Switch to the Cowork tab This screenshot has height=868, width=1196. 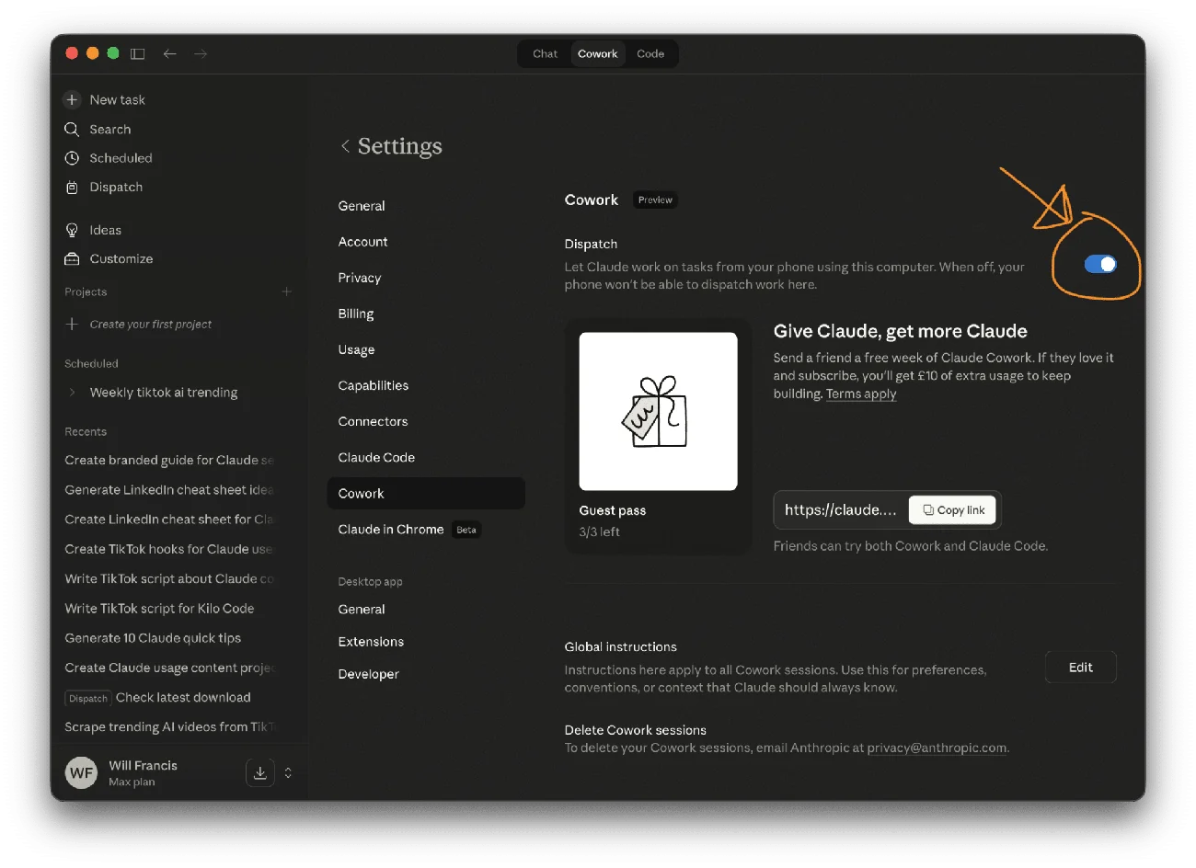[598, 54]
